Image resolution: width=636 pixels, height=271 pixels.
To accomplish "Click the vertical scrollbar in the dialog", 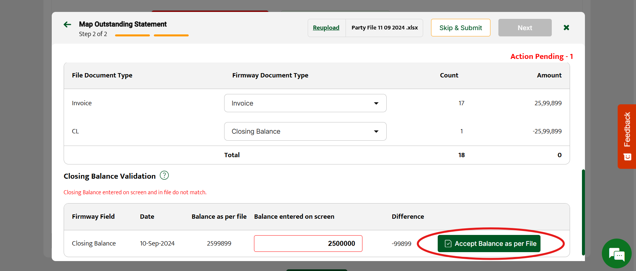I will click(x=583, y=212).
